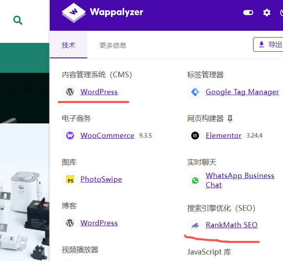This screenshot has width=283, height=261.
Task: Click the product photo of fuses and relays
Action: click(25, 192)
